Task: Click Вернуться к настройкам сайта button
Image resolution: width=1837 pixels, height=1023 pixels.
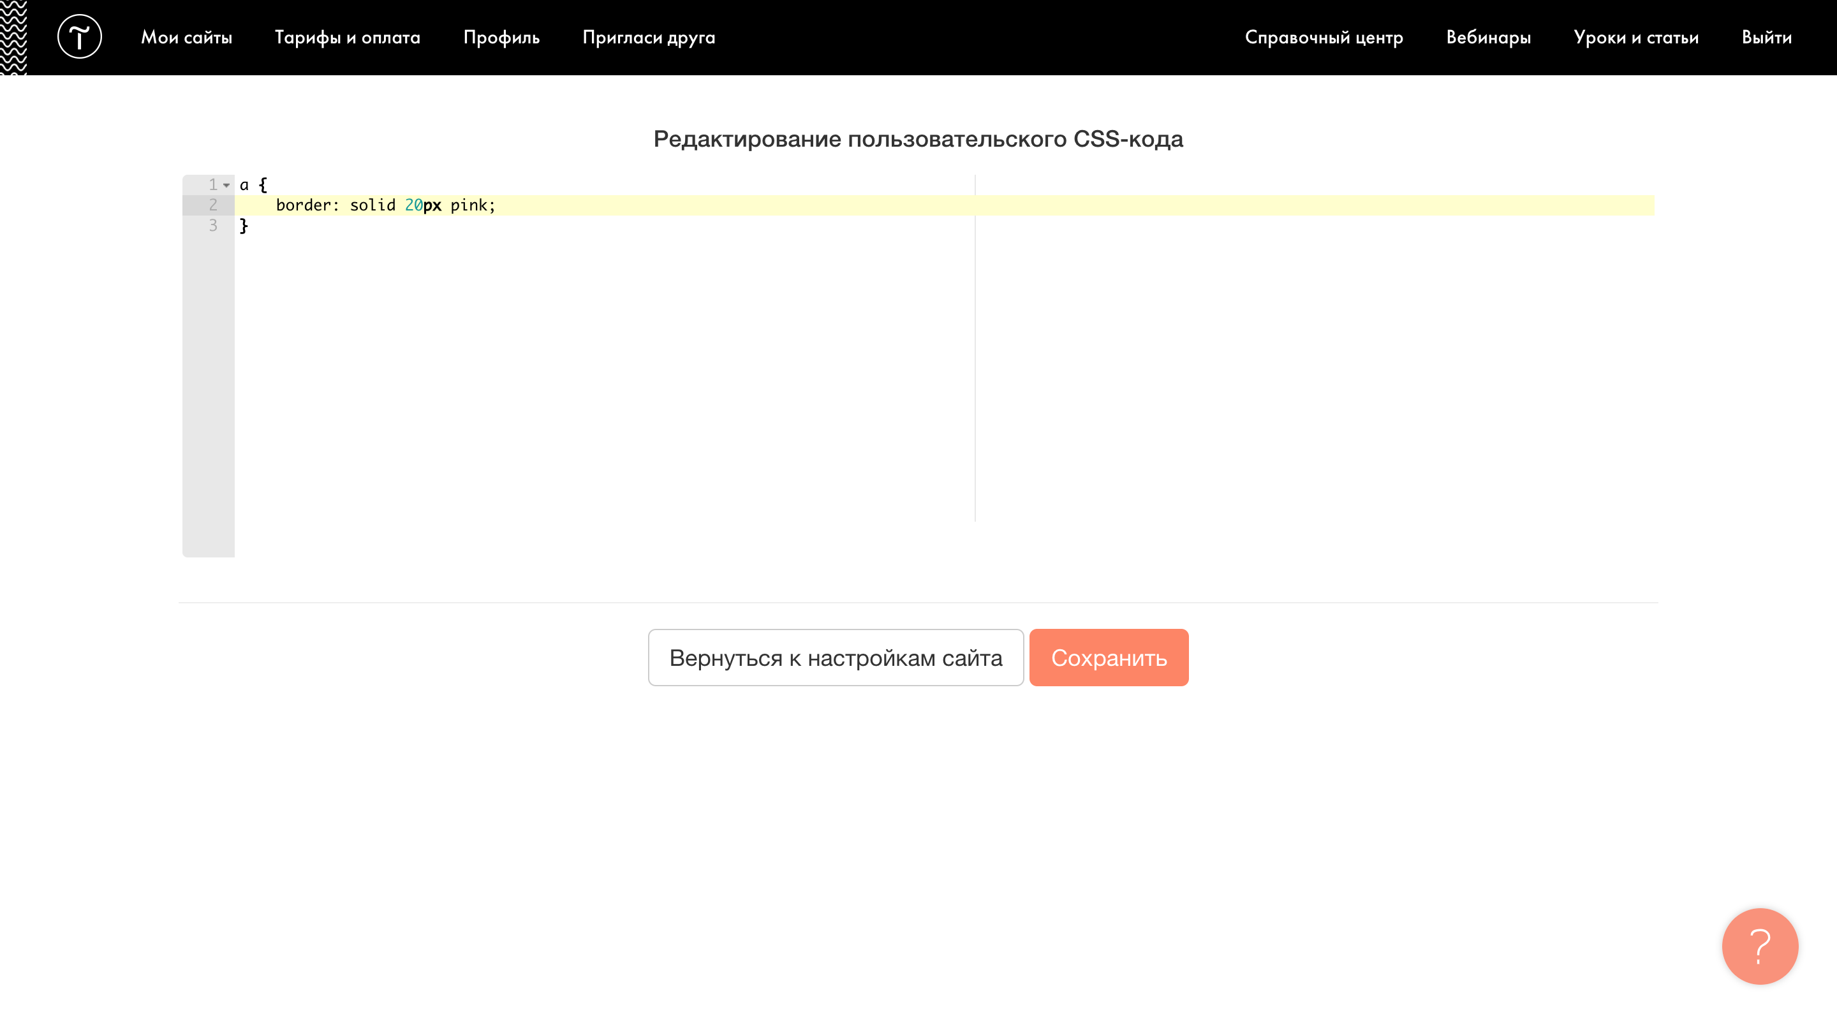Action: [x=836, y=658]
